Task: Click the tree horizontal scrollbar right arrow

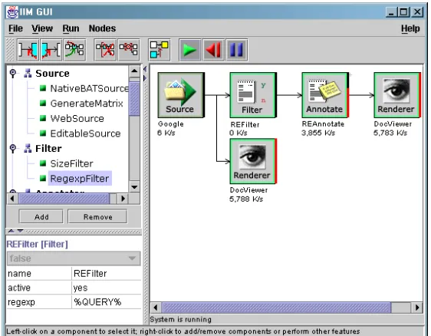Action: point(123,198)
